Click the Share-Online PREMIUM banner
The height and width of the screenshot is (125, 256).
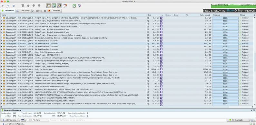[229, 11]
